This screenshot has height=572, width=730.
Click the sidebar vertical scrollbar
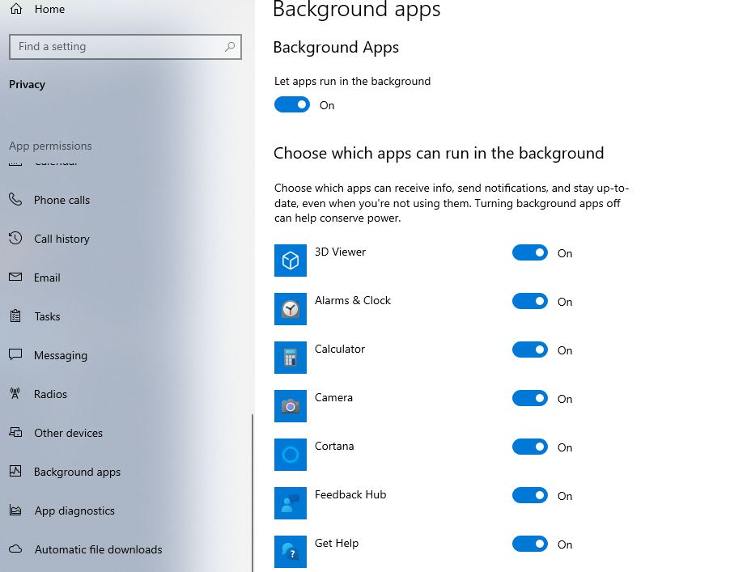coord(253,493)
